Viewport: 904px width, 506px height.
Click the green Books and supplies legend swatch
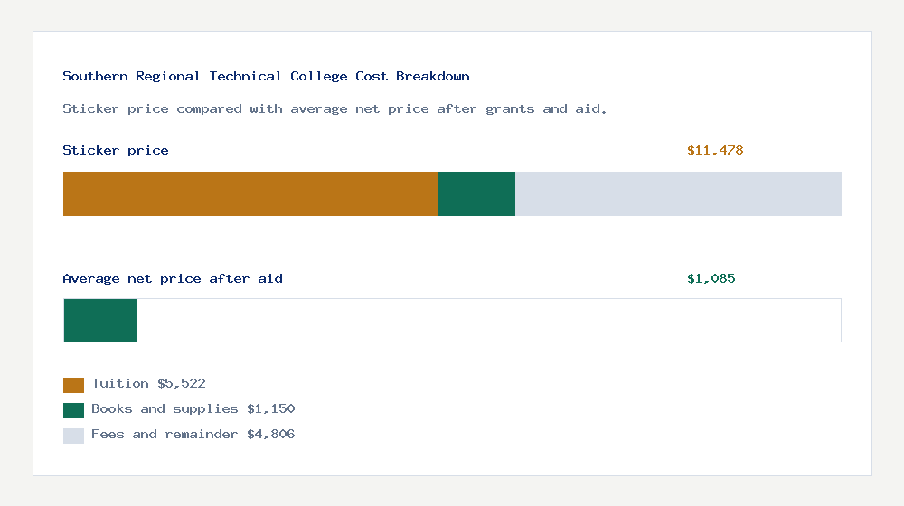pyautogui.click(x=74, y=410)
